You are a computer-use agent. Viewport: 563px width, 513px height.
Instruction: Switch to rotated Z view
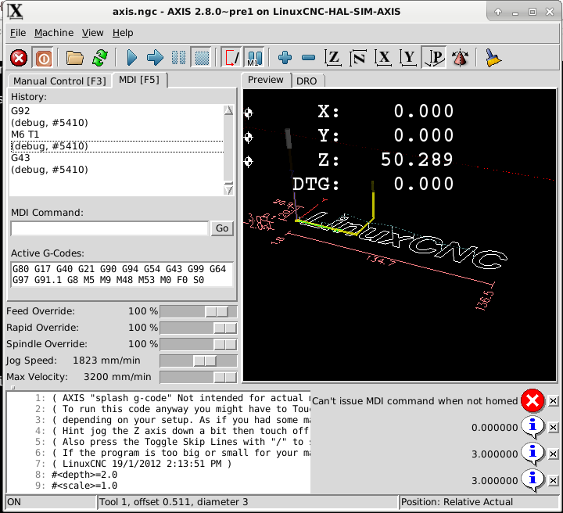coord(358,57)
